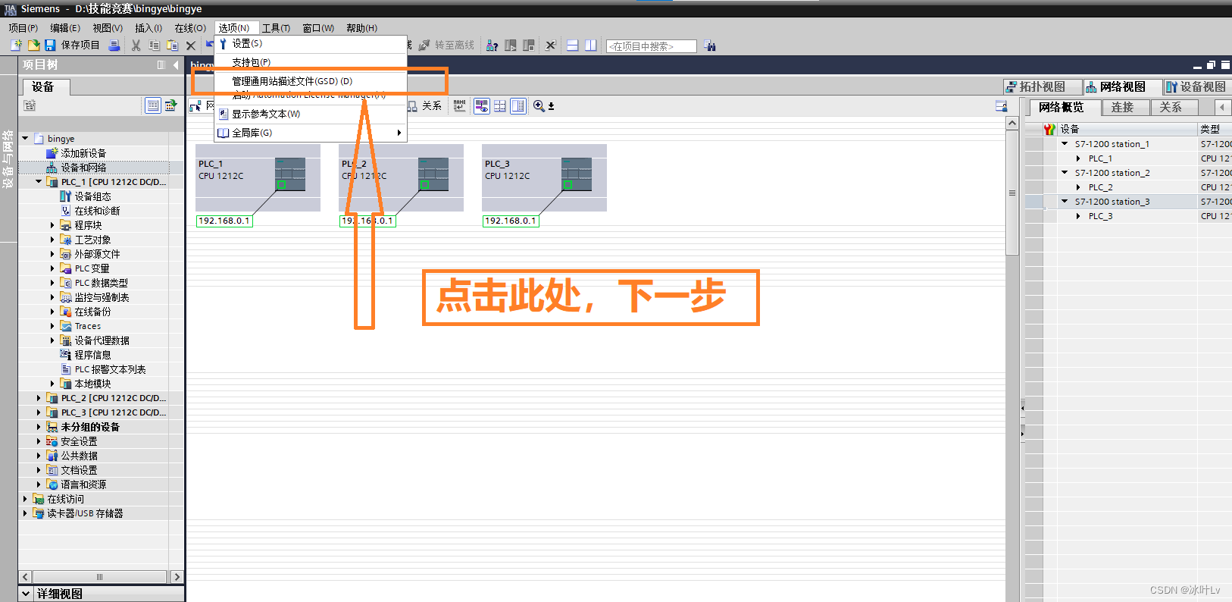Expand 未分组的设备 node
The height and width of the screenshot is (602, 1232).
click(x=39, y=427)
